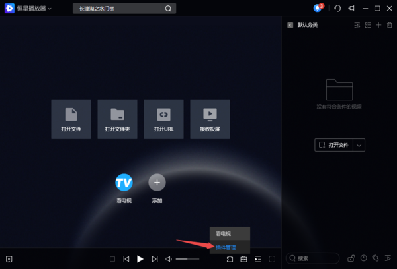Click the magnifier search icon in top bar
Image resolution: width=397 pixels, height=269 pixels.
(x=168, y=9)
